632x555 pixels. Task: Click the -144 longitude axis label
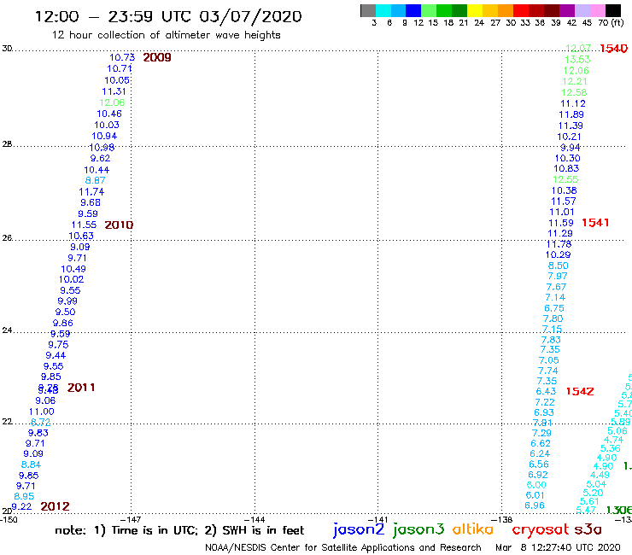(x=255, y=519)
